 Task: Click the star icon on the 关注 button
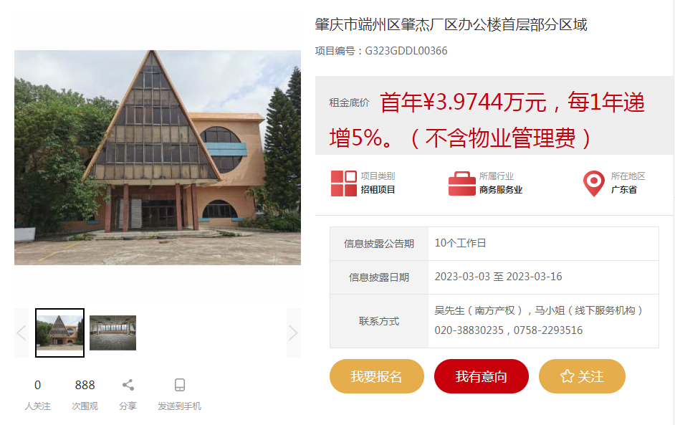point(567,376)
